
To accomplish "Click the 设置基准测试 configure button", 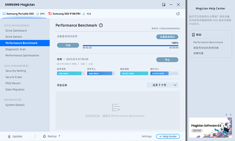I will (x=167, y=37).
